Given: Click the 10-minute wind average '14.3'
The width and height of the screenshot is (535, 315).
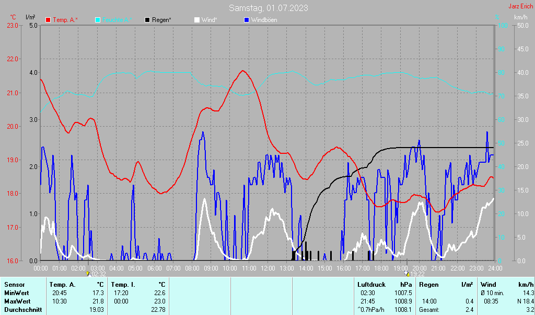Looking at the screenshot, I should tap(528, 293).
